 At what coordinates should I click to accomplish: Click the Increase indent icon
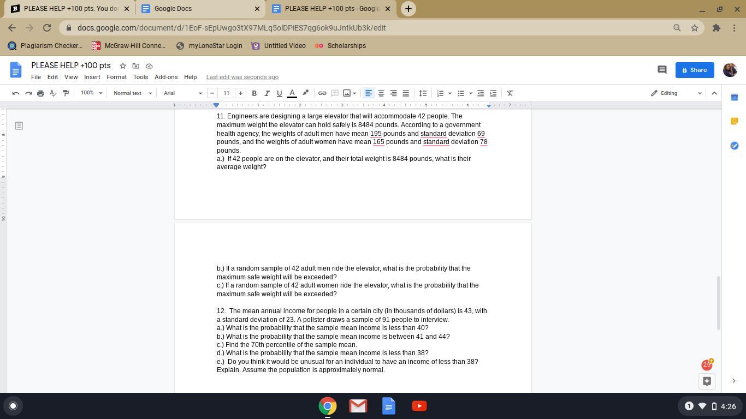click(x=493, y=93)
